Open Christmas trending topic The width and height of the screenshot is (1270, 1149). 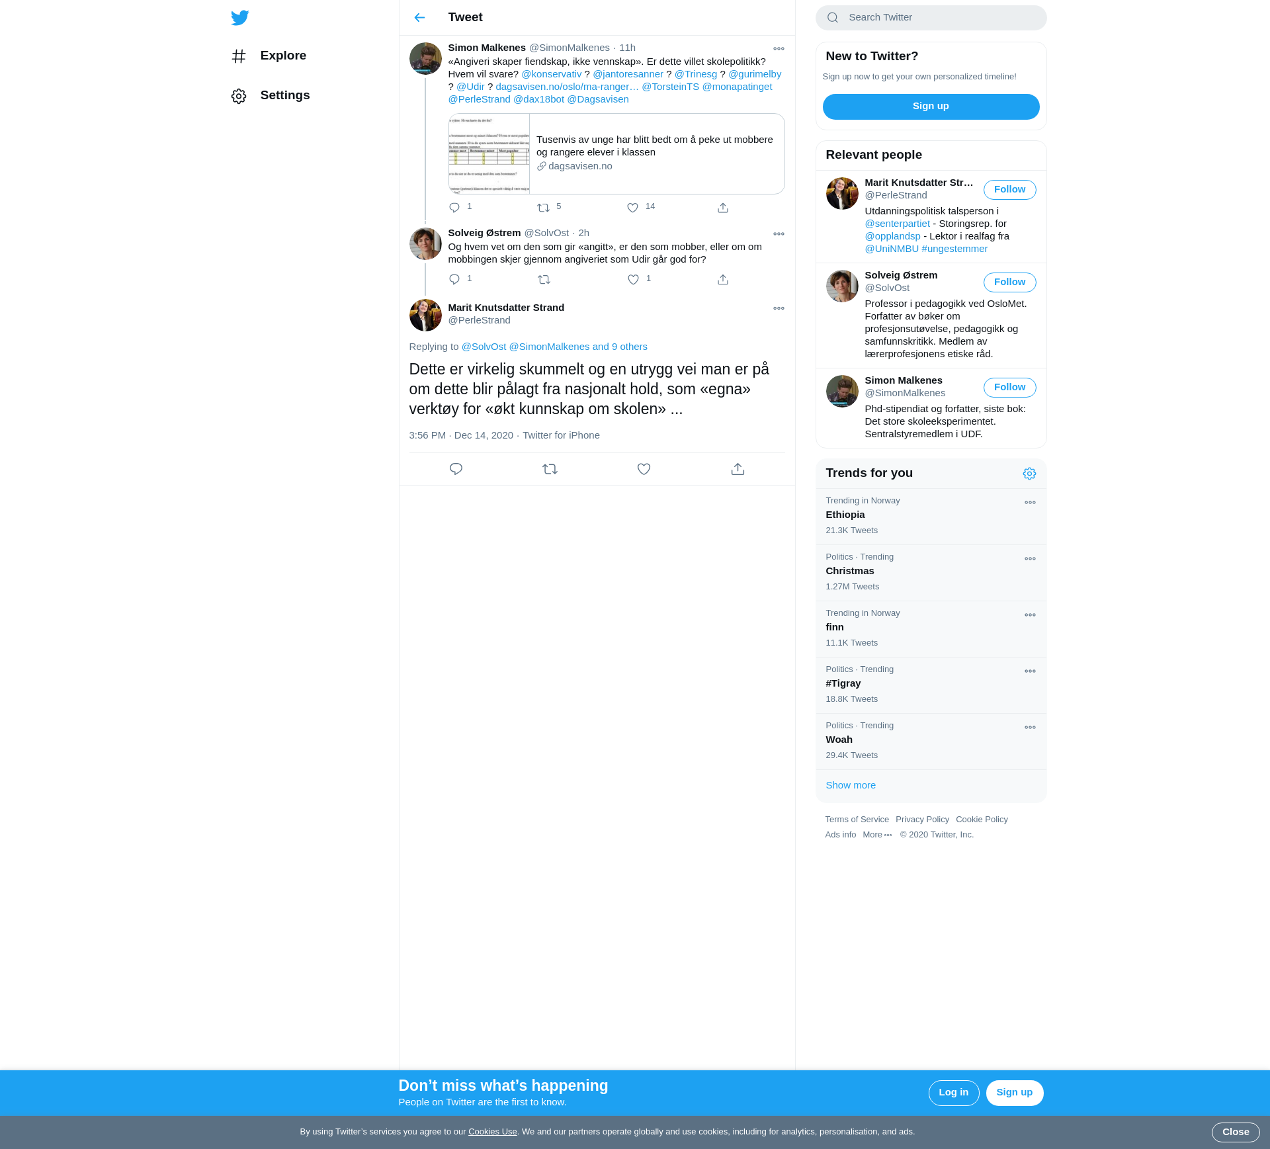point(931,573)
